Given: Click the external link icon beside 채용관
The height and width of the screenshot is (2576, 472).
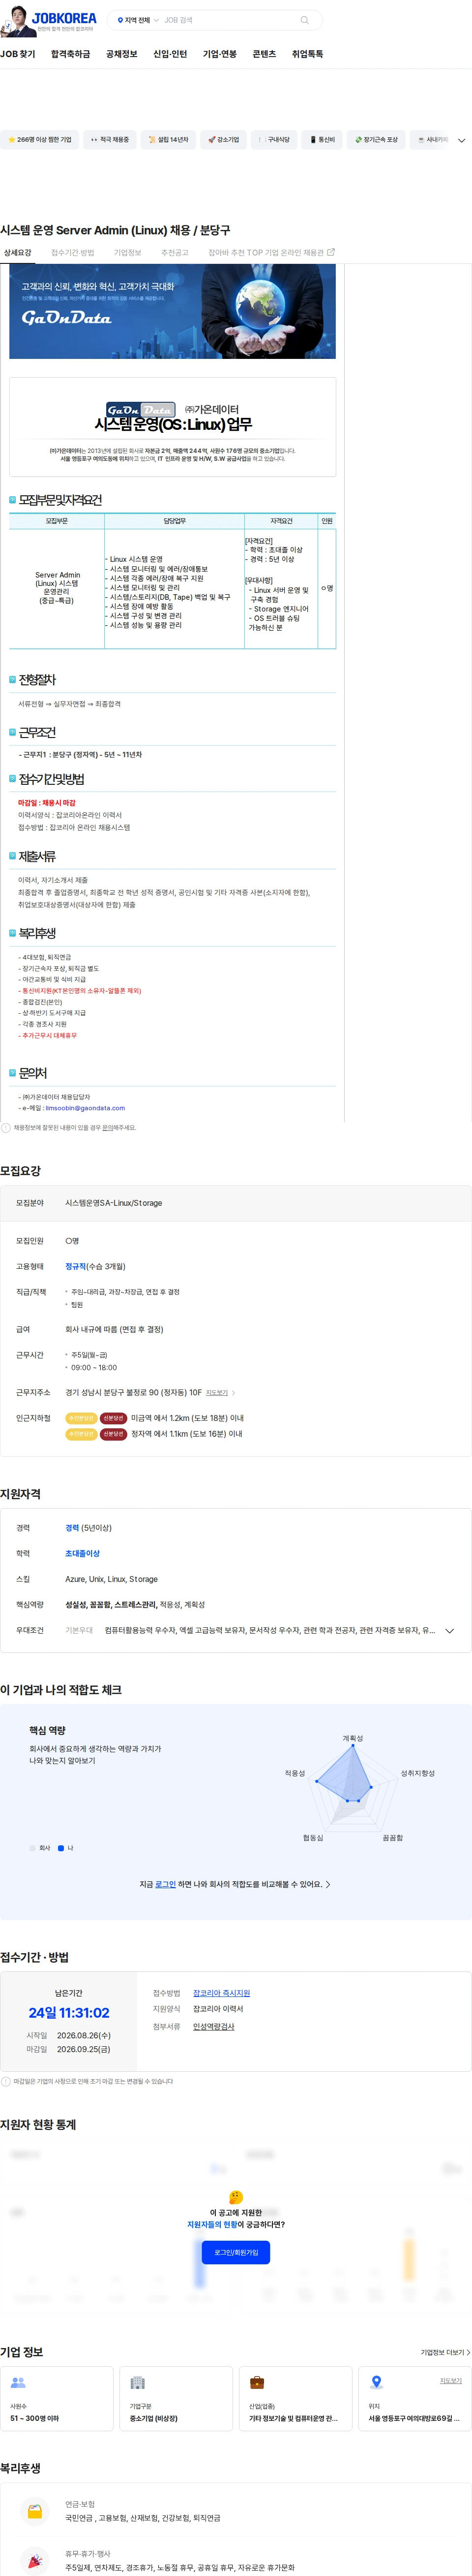Looking at the screenshot, I should [331, 252].
